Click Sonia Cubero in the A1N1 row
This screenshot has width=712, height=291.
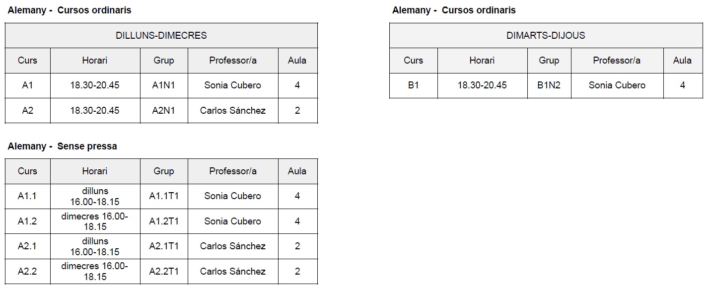click(x=233, y=85)
